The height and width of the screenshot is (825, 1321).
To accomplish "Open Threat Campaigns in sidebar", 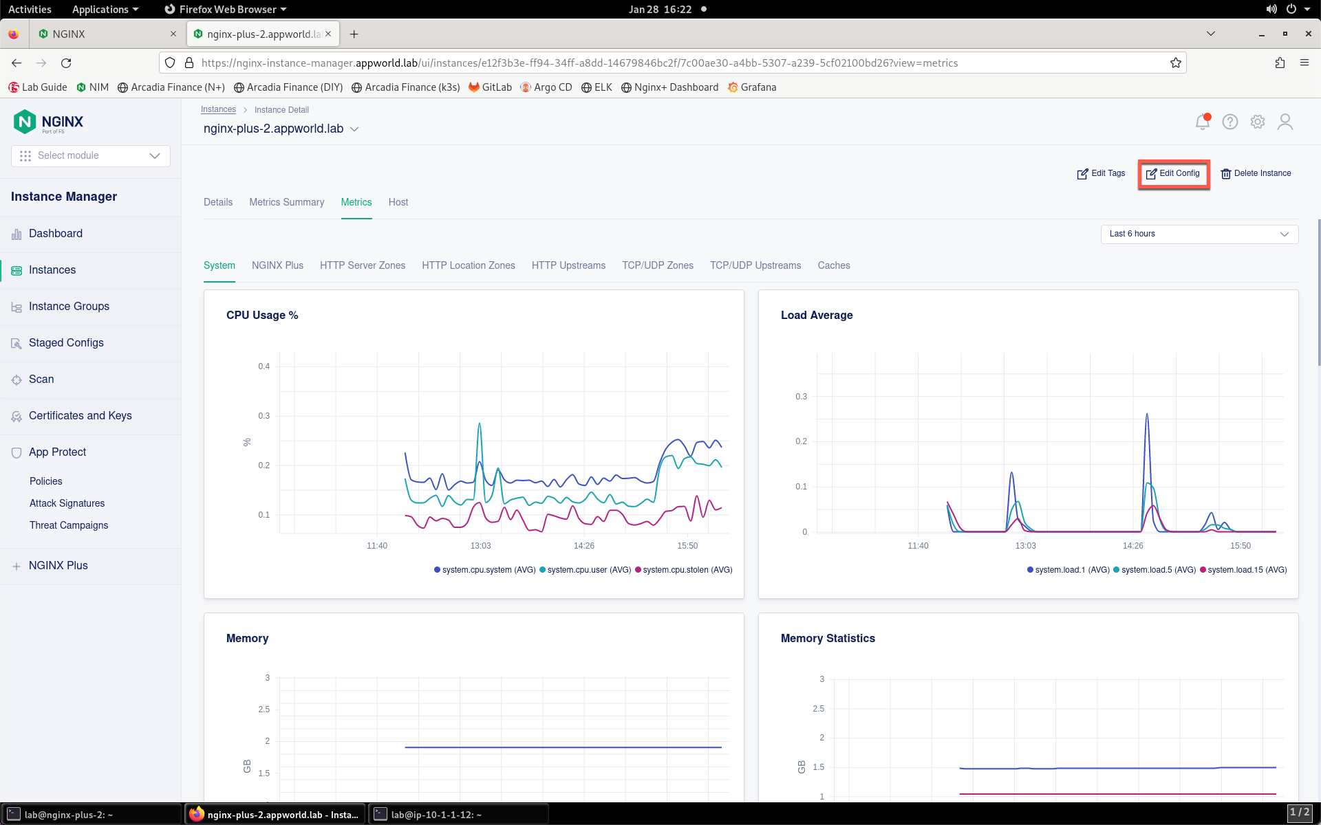I will (69, 525).
